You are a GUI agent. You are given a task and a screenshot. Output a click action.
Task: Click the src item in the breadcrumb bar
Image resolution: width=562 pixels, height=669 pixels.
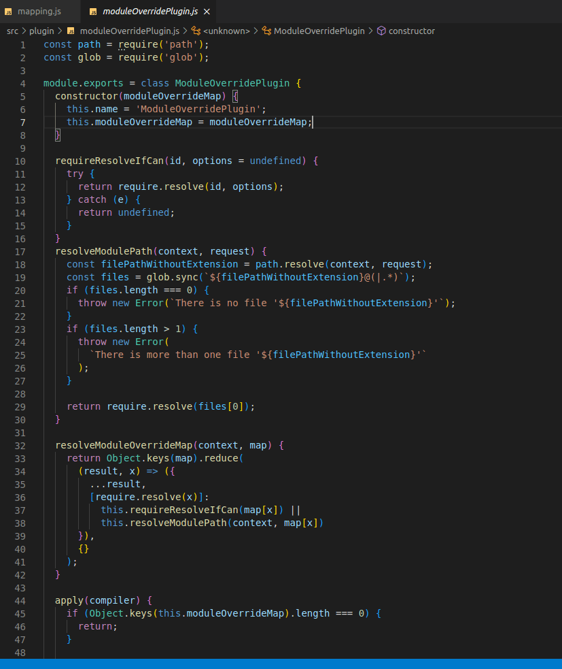[12, 31]
